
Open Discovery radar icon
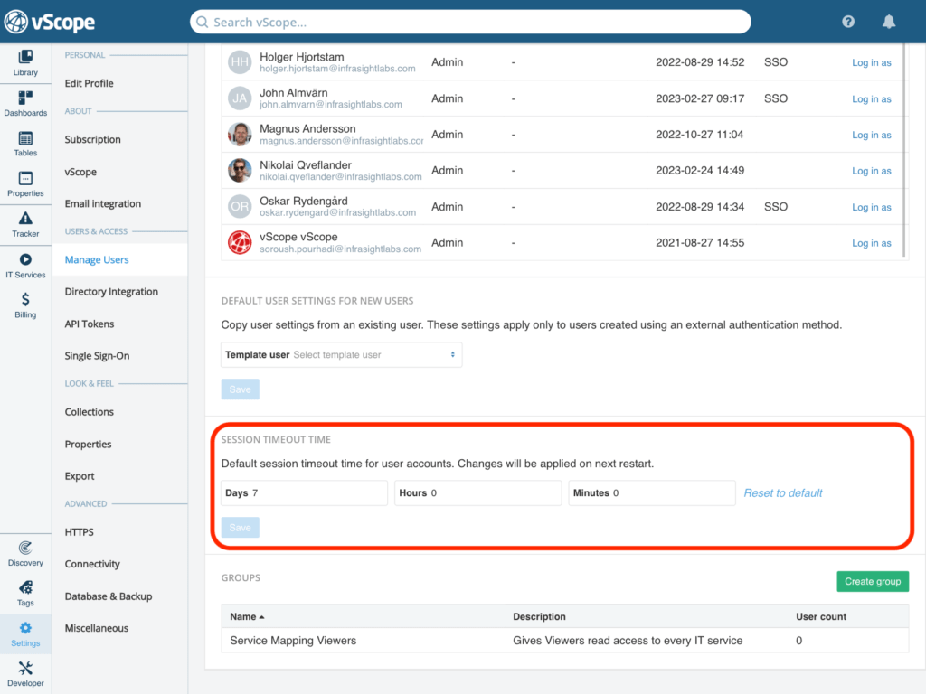(25, 548)
